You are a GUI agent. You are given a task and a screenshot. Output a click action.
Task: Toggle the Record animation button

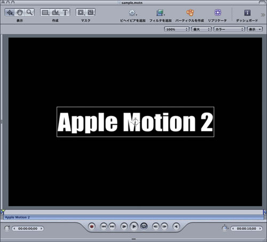click(92, 227)
